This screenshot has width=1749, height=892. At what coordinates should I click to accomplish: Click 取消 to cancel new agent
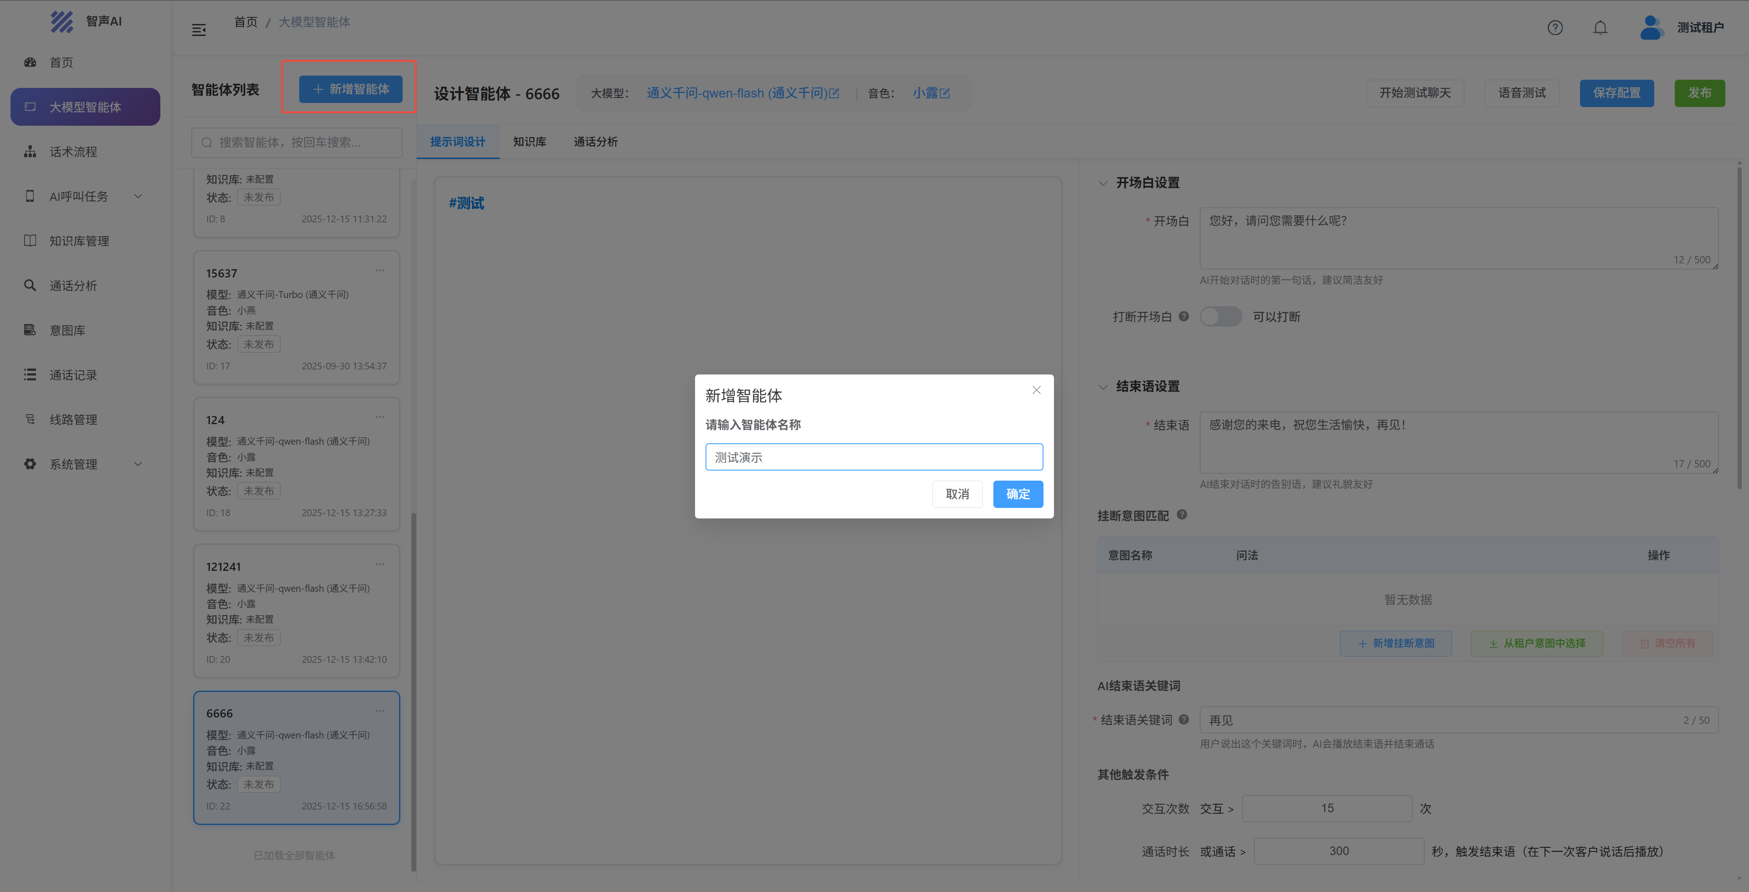956,494
